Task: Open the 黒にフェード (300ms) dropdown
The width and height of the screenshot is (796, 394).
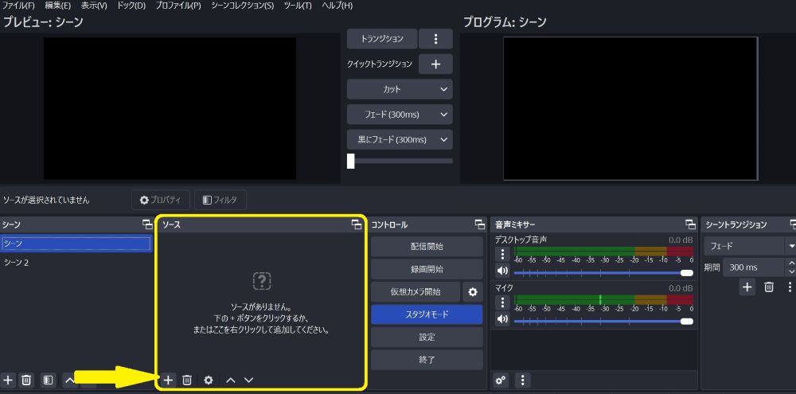Action: coord(400,139)
